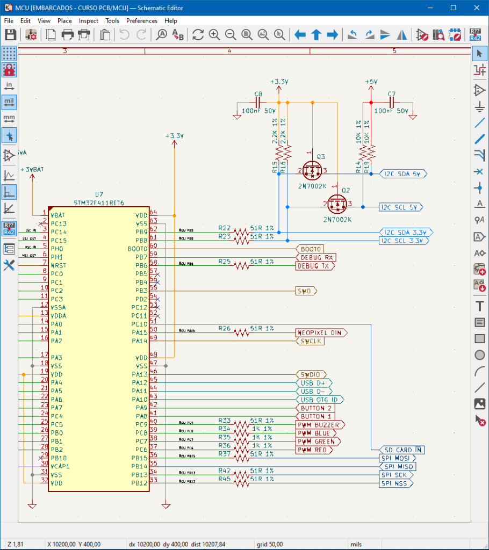Image resolution: width=489 pixels, height=550 pixels.
Task: Click the Paste clipboard icon
Action: point(105,35)
